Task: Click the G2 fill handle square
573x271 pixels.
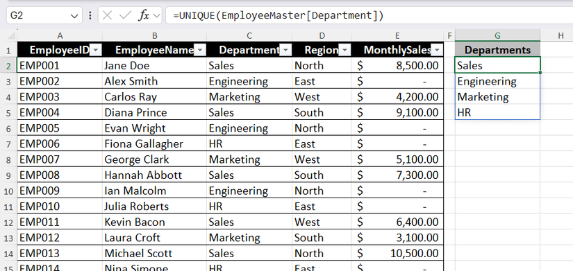Action: click(540, 73)
